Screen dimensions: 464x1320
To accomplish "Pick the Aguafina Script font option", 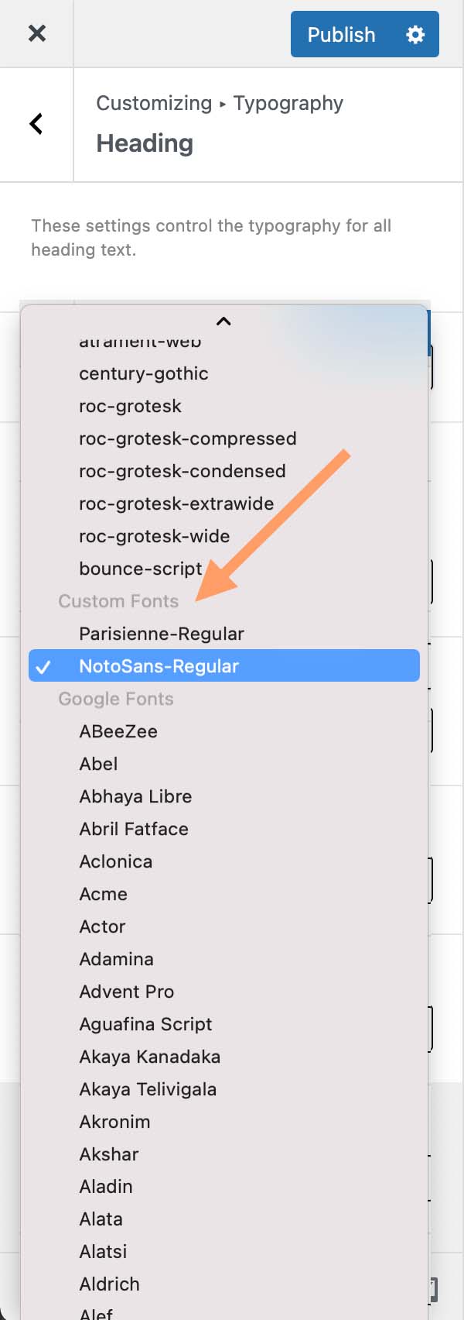I will tap(145, 1023).
